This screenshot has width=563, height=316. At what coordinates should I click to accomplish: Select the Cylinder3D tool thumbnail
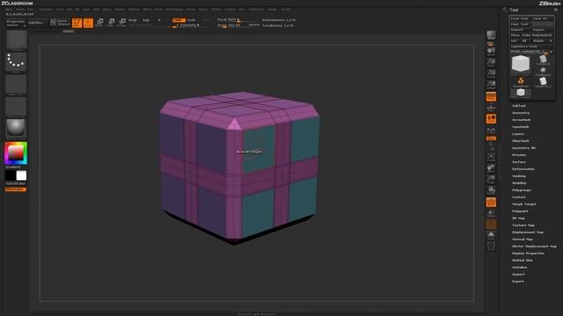[543, 60]
